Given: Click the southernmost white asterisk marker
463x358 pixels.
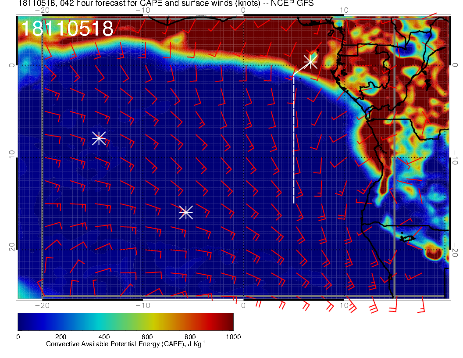Looking at the screenshot, I should tap(186, 212).
